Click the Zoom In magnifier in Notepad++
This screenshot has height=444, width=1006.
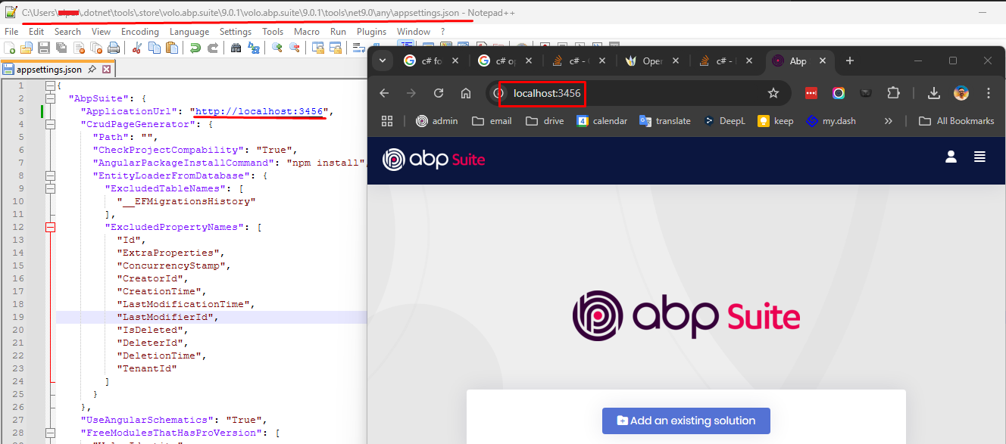(277, 48)
